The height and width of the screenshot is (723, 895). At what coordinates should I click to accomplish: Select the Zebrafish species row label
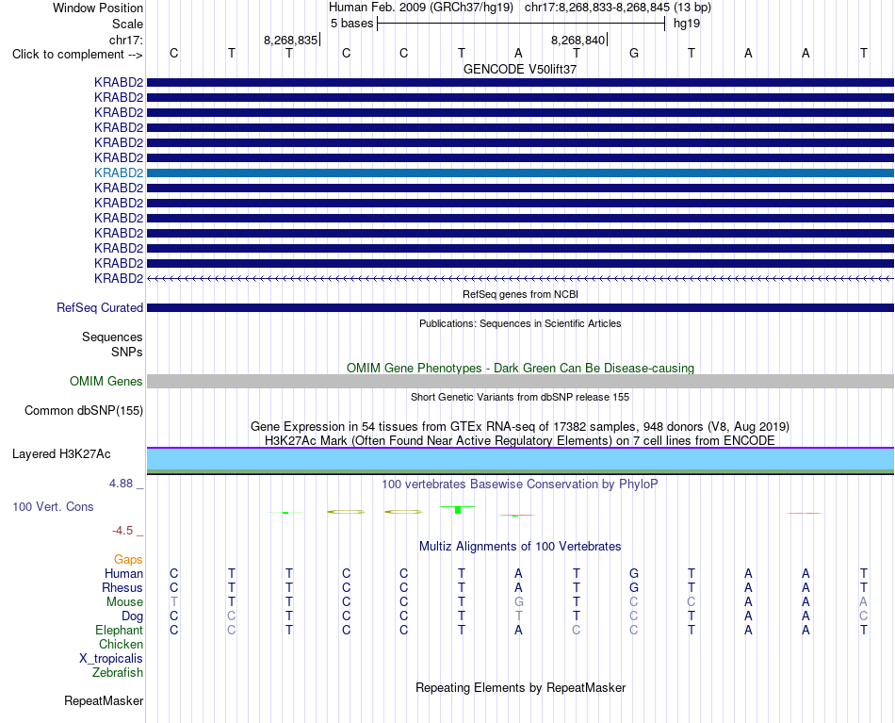click(x=118, y=672)
